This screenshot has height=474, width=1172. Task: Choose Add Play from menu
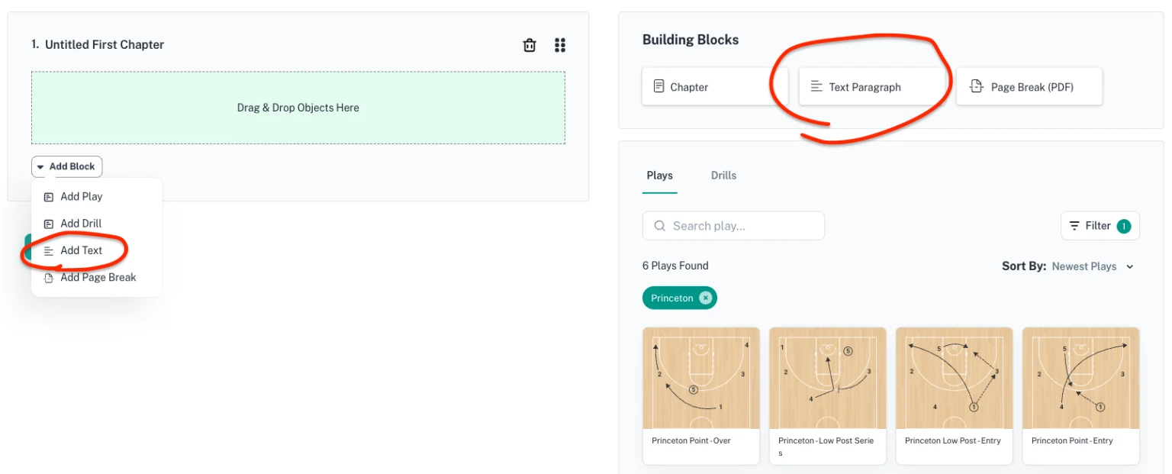coord(81,196)
